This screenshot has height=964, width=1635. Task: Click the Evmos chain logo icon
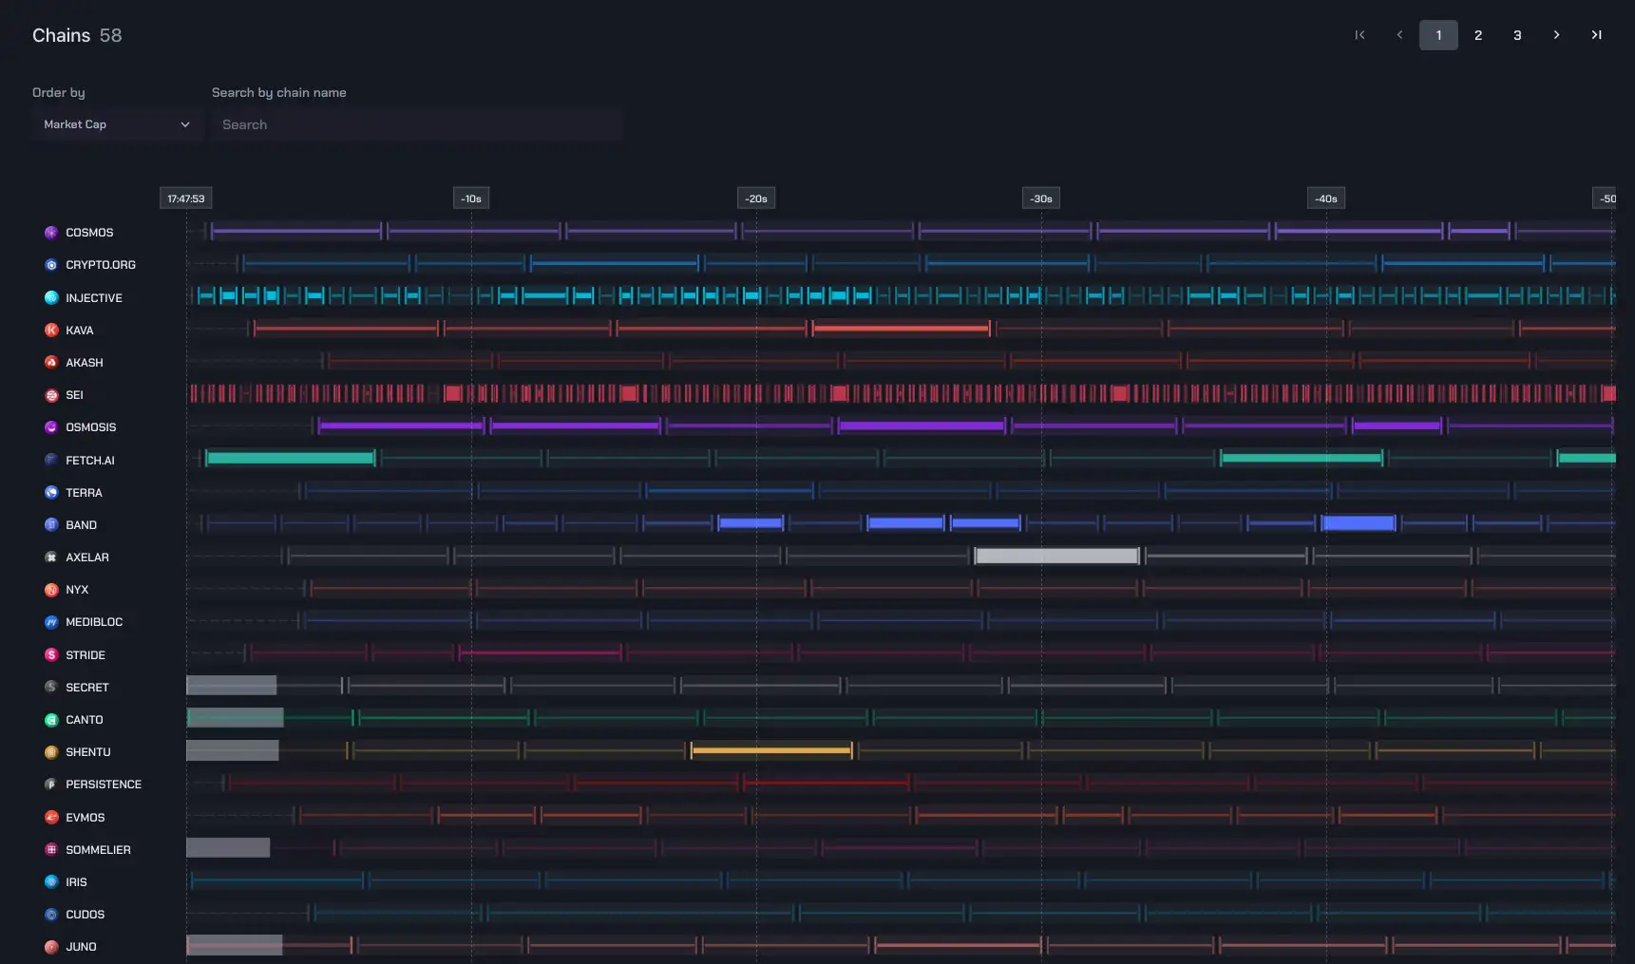51,818
